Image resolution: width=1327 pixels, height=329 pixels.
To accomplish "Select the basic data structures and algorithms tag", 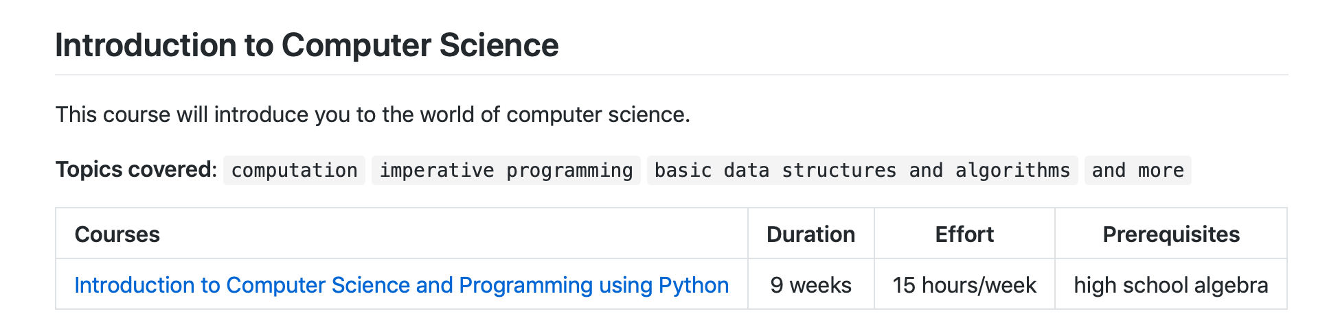I will (x=863, y=170).
